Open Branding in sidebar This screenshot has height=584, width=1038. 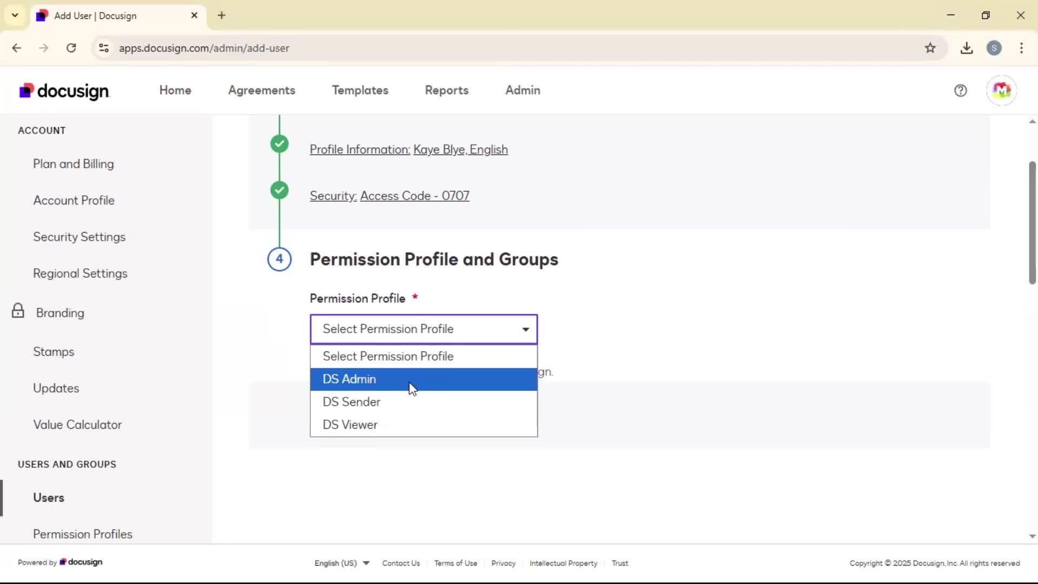click(60, 313)
